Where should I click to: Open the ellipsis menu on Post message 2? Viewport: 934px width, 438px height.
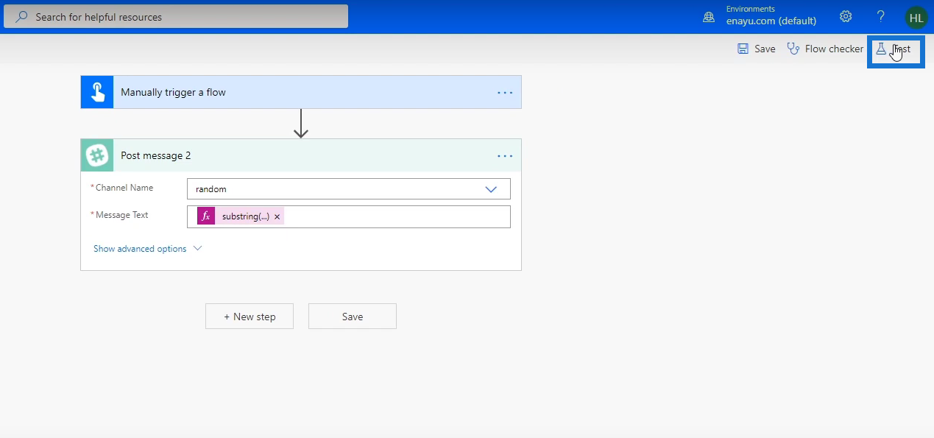[505, 156]
